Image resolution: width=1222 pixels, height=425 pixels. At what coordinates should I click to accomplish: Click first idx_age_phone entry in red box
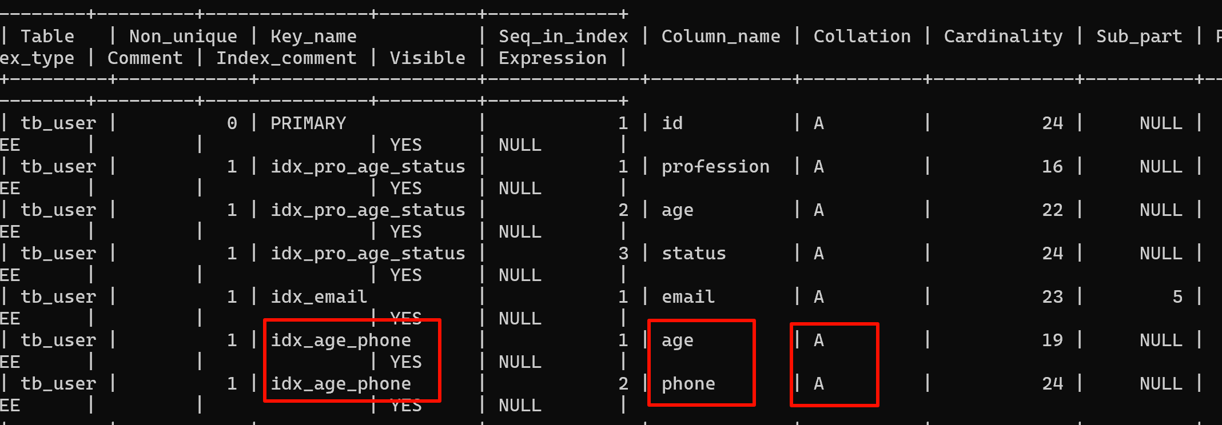pyautogui.click(x=341, y=340)
